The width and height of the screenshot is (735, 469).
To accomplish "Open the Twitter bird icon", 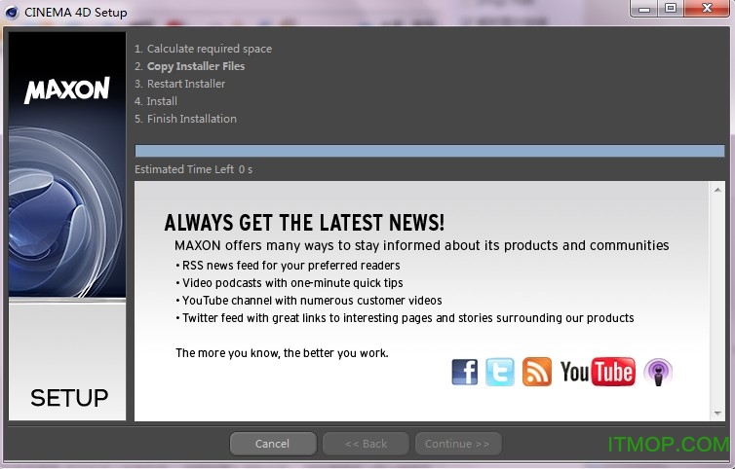I will point(500,371).
